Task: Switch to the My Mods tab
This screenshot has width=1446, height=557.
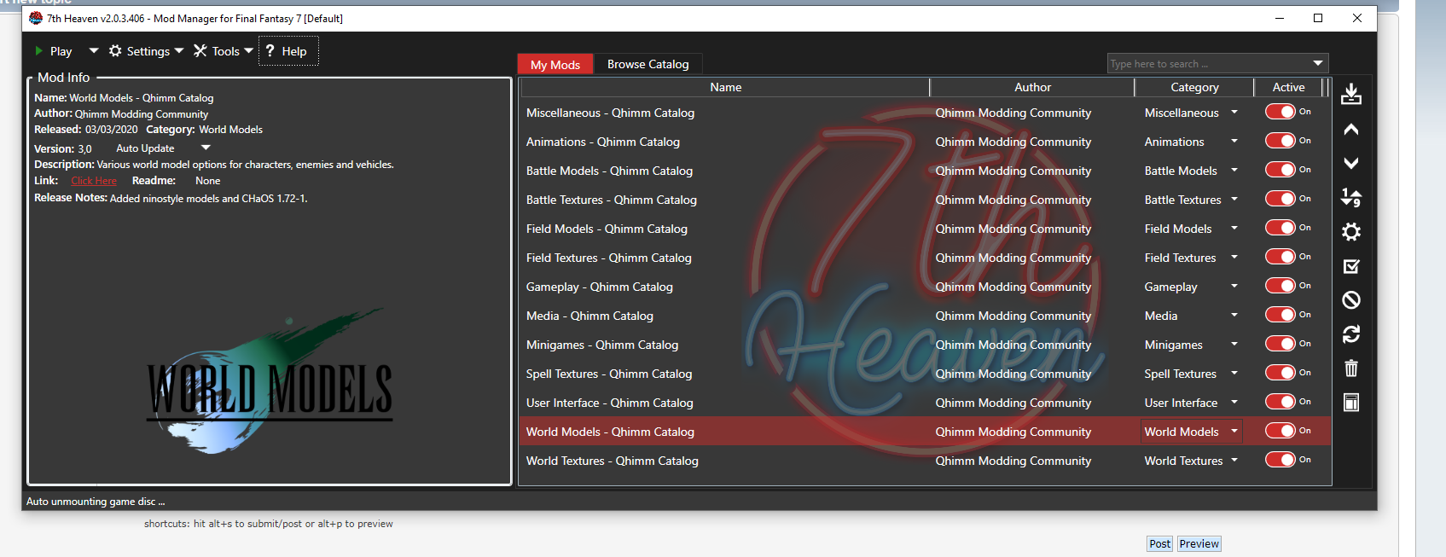Action: (x=555, y=64)
